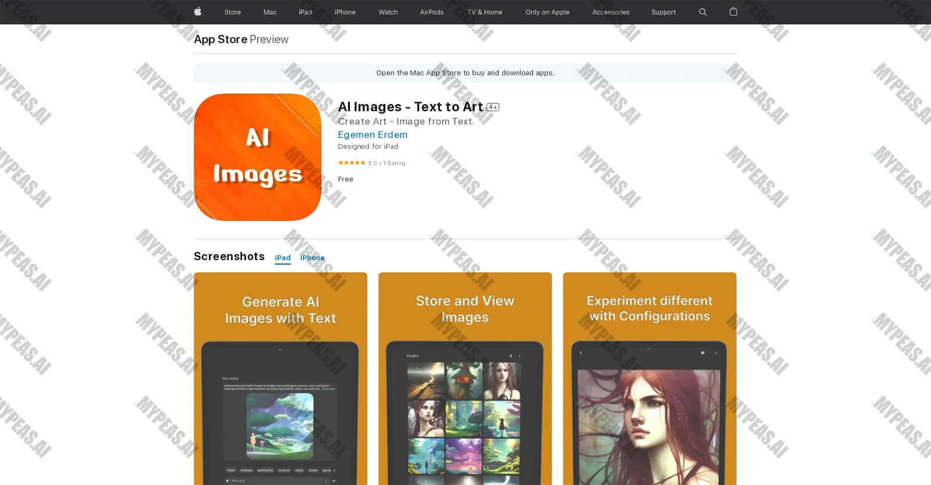Open the iPad navigation menu
The image size is (931, 485).
(x=305, y=12)
